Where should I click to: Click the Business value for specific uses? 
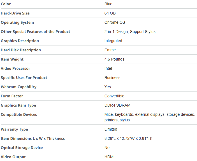pos(112,78)
